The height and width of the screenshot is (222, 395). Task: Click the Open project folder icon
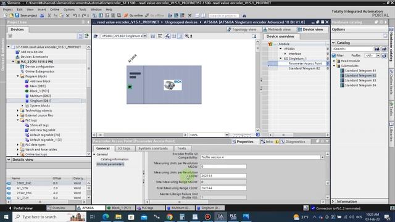(x=12, y=15)
